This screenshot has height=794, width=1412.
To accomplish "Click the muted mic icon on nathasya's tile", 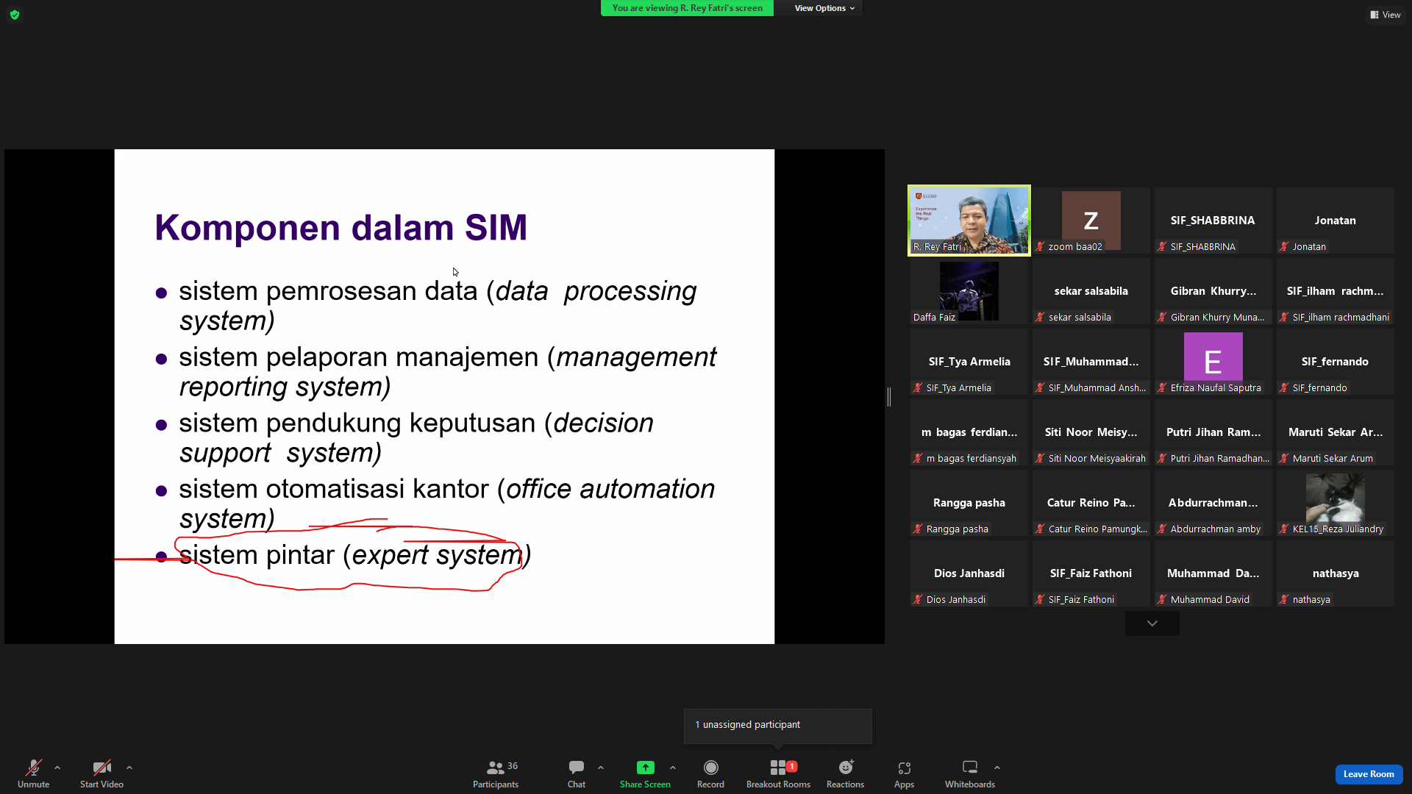I will pyautogui.click(x=1284, y=600).
